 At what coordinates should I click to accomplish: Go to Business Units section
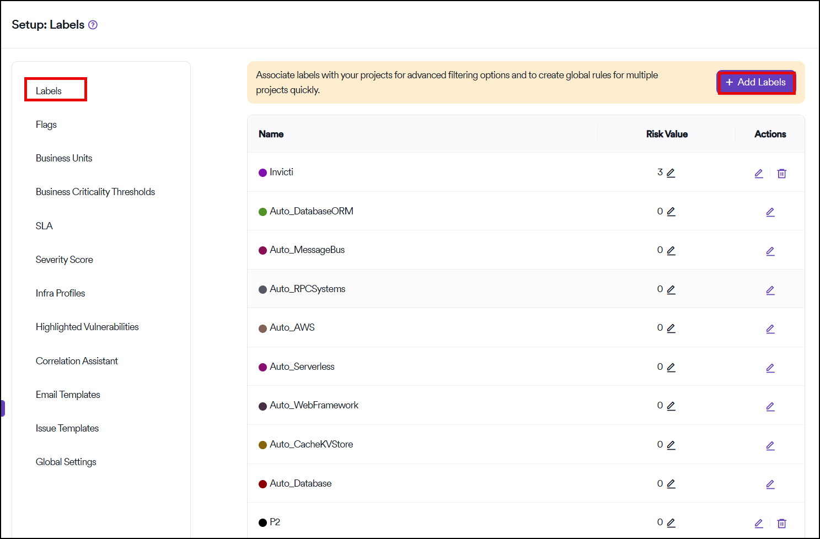click(64, 158)
